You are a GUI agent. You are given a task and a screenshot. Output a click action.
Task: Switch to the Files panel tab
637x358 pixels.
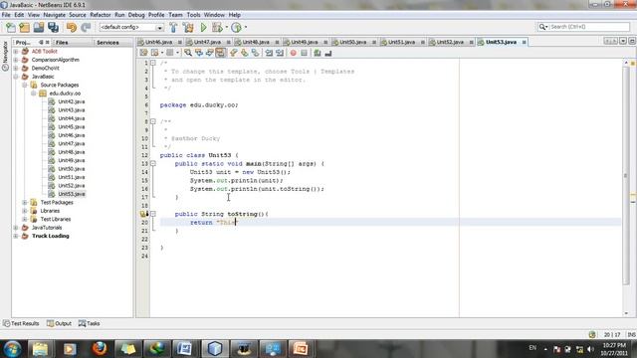62,42
